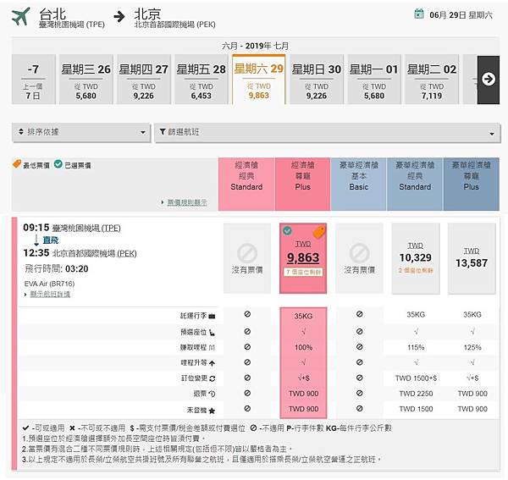Click the Economy Plus column header

point(302,184)
